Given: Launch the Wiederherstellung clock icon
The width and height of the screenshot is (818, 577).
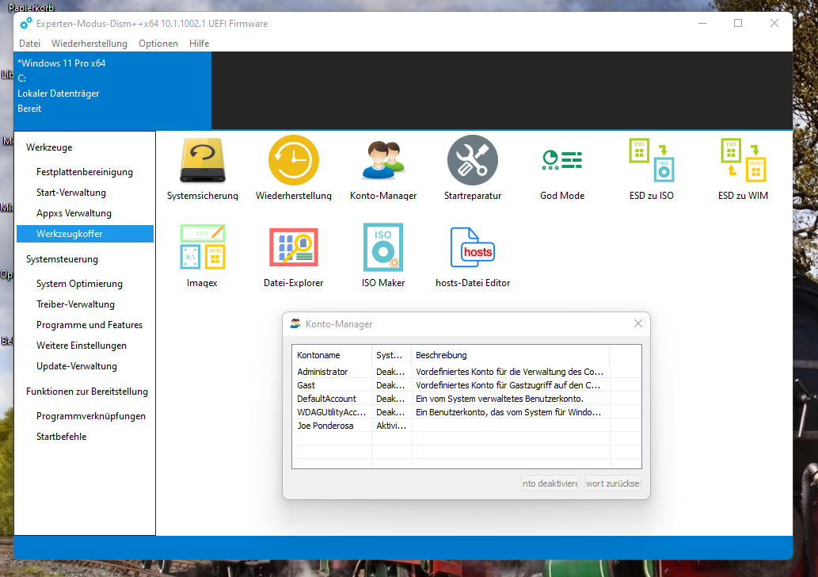Looking at the screenshot, I should pos(294,160).
